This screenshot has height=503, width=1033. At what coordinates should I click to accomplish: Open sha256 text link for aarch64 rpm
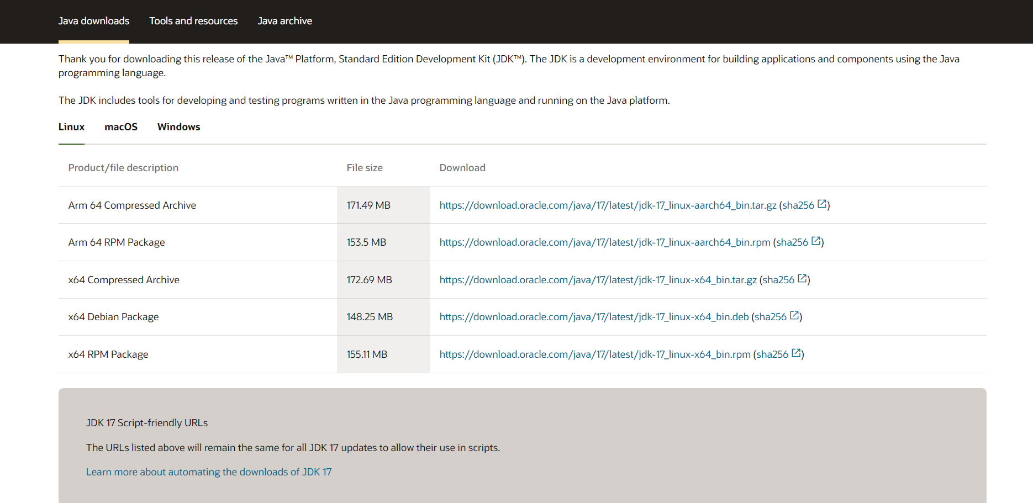tap(792, 242)
